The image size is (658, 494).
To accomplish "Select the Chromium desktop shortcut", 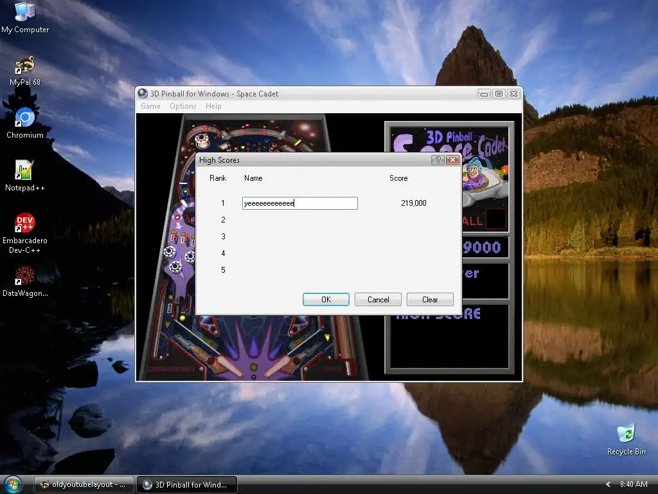I will coord(25,123).
